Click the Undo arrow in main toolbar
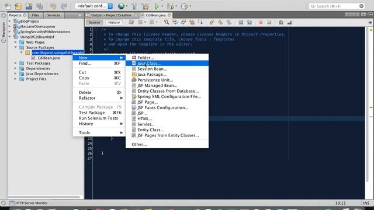 [x=53, y=6]
